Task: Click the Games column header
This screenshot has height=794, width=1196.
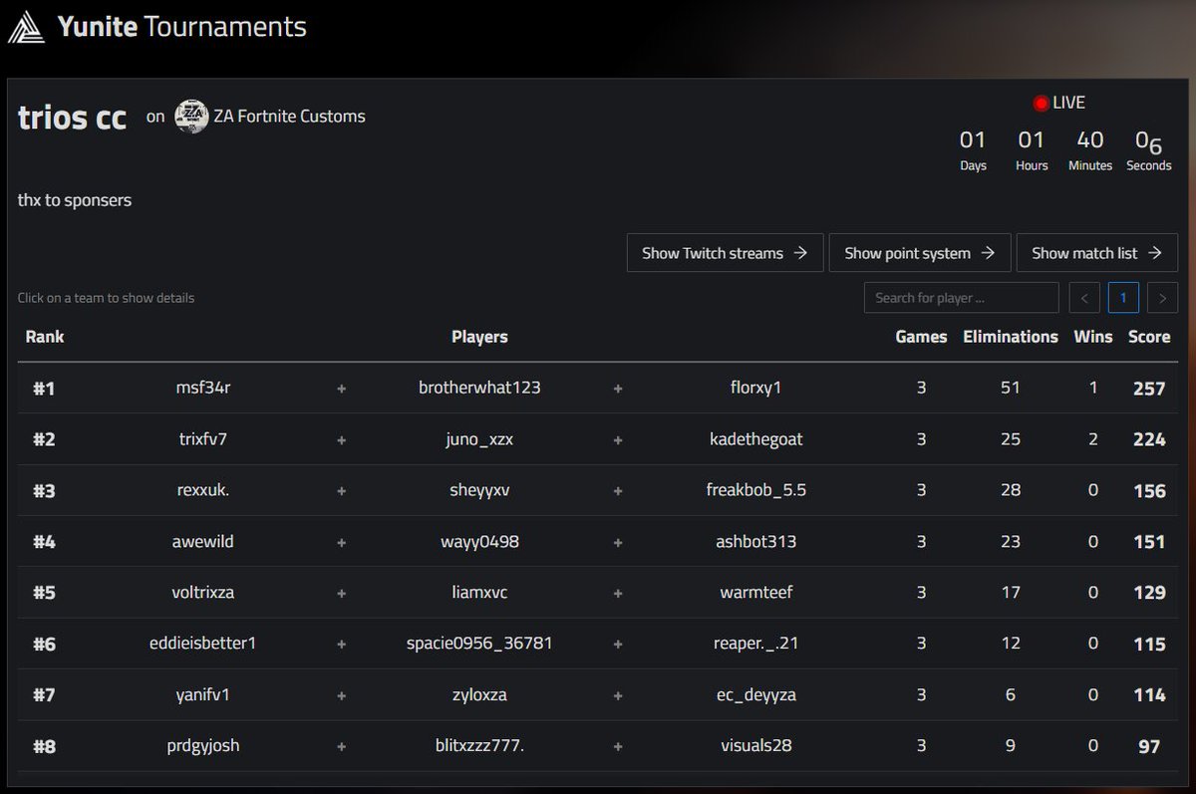Action: (x=921, y=337)
